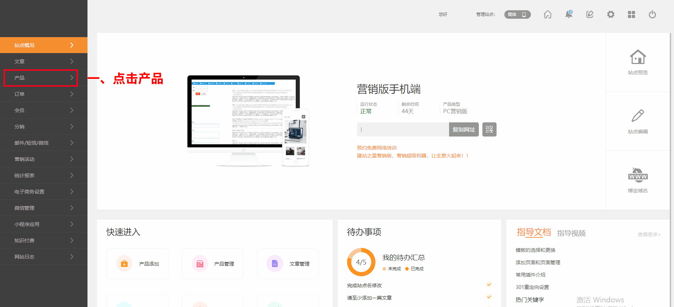Open the 站点预览 house icon
Image resolution: width=674 pixels, height=307 pixels.
click(638, 57)
